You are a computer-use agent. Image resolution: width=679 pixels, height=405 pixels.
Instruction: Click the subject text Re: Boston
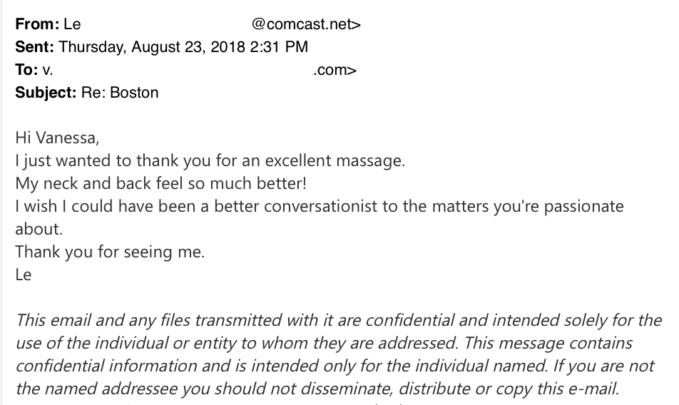tap(120, 93)
